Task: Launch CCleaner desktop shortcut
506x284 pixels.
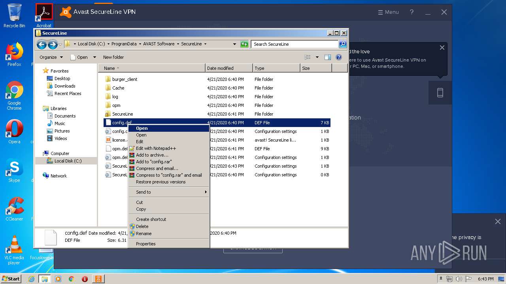Action: (x=14, y=209)
